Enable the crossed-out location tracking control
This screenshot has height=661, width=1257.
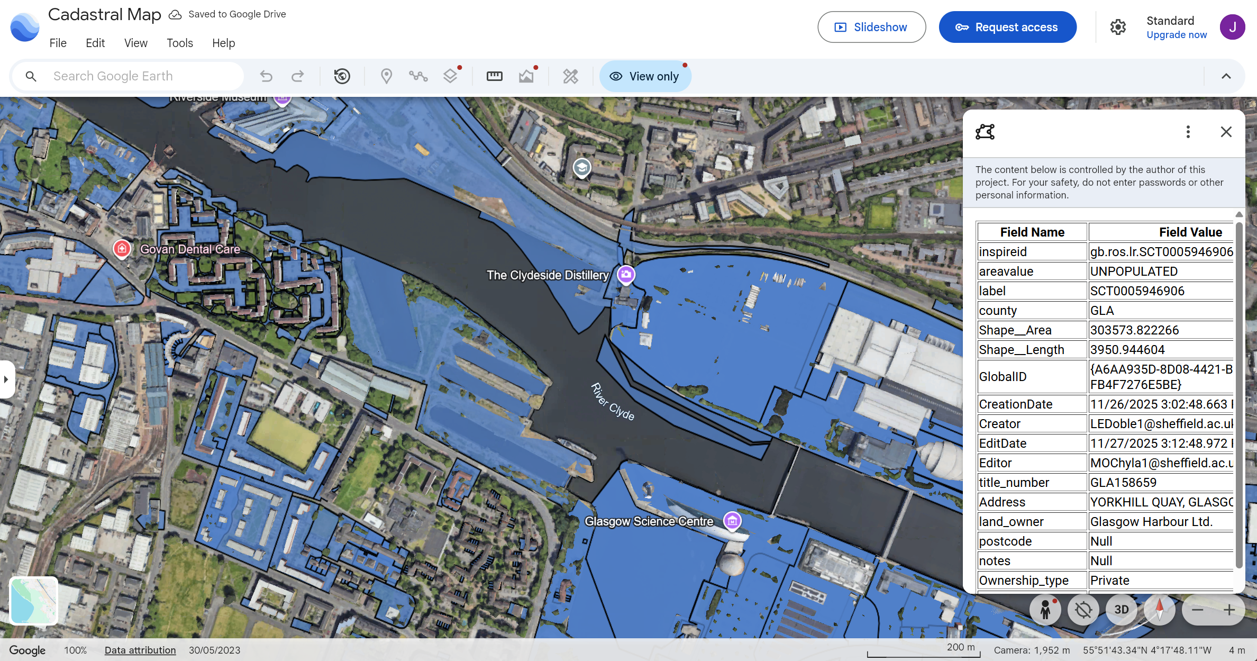1083,610
